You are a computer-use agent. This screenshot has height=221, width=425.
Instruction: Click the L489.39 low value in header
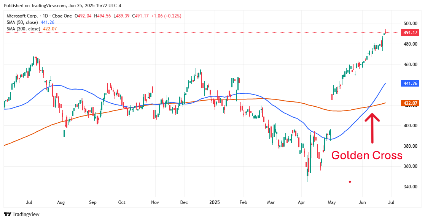click(121, 16)
